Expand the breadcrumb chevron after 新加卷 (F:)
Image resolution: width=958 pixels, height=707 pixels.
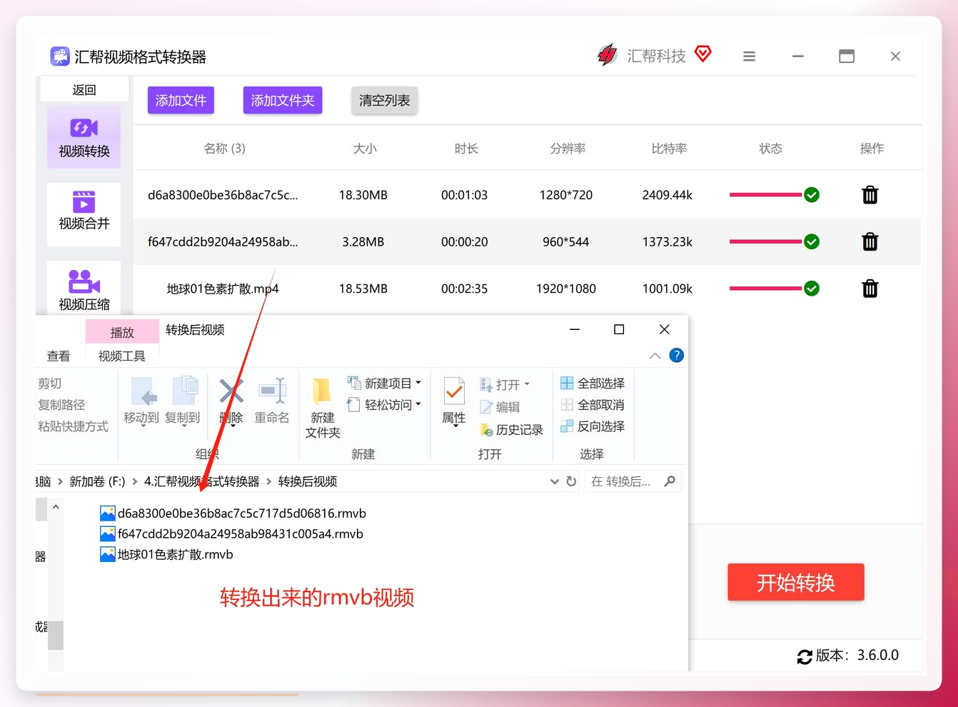(x=134, y=482)
